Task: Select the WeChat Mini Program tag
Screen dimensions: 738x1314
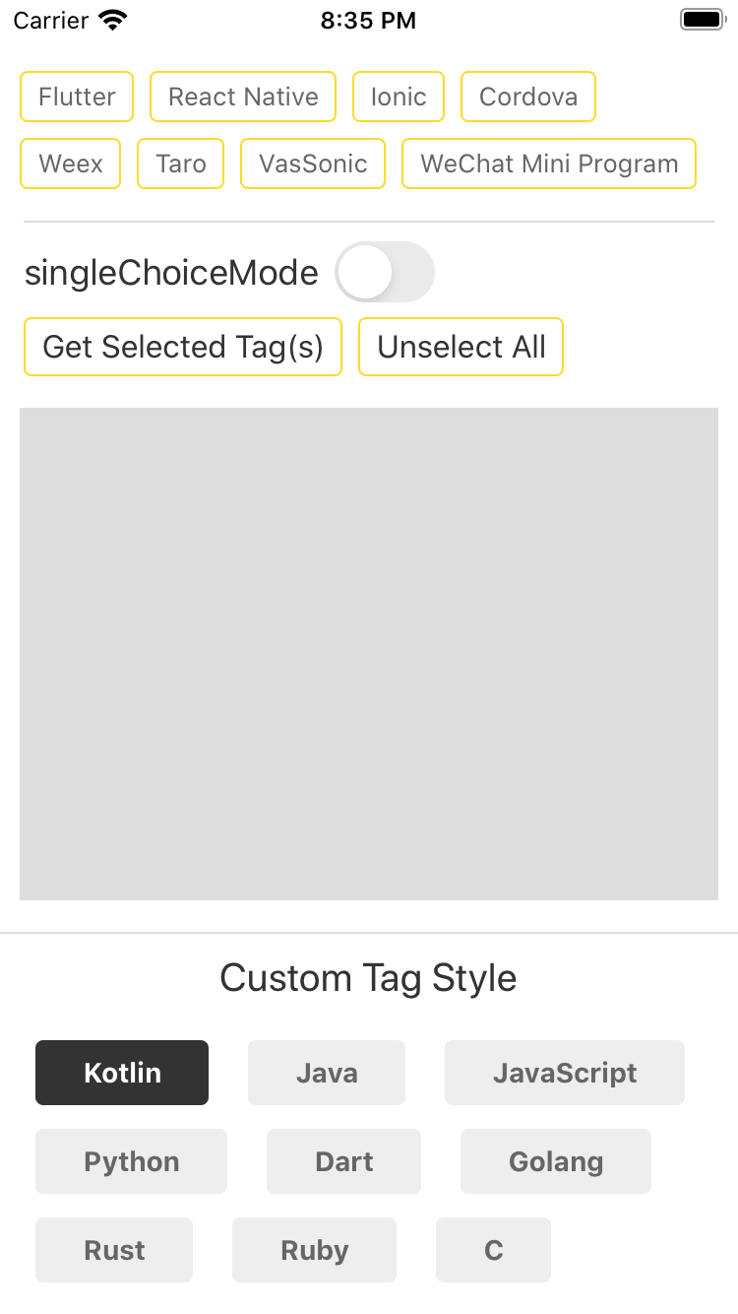Action: click(x=548, y=164)
